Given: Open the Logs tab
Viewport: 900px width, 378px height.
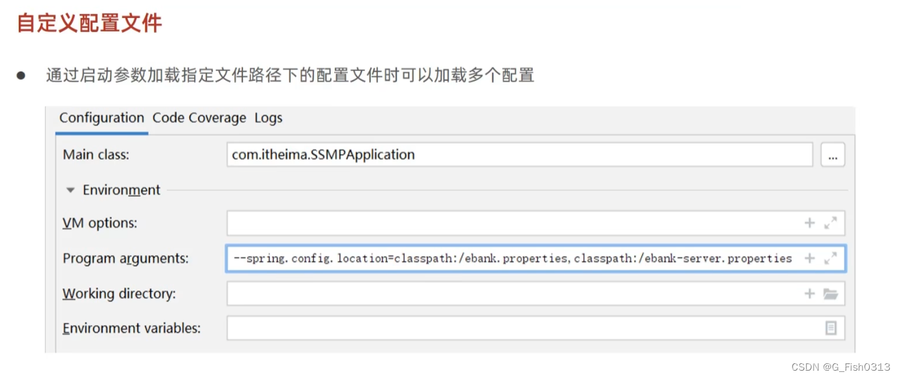Looking at the screenshot, I should tap(269, 118).
